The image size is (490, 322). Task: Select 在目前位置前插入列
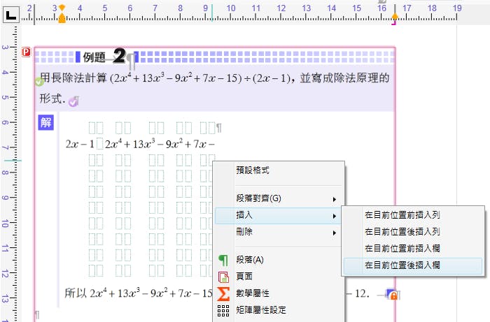click(412, 214)
